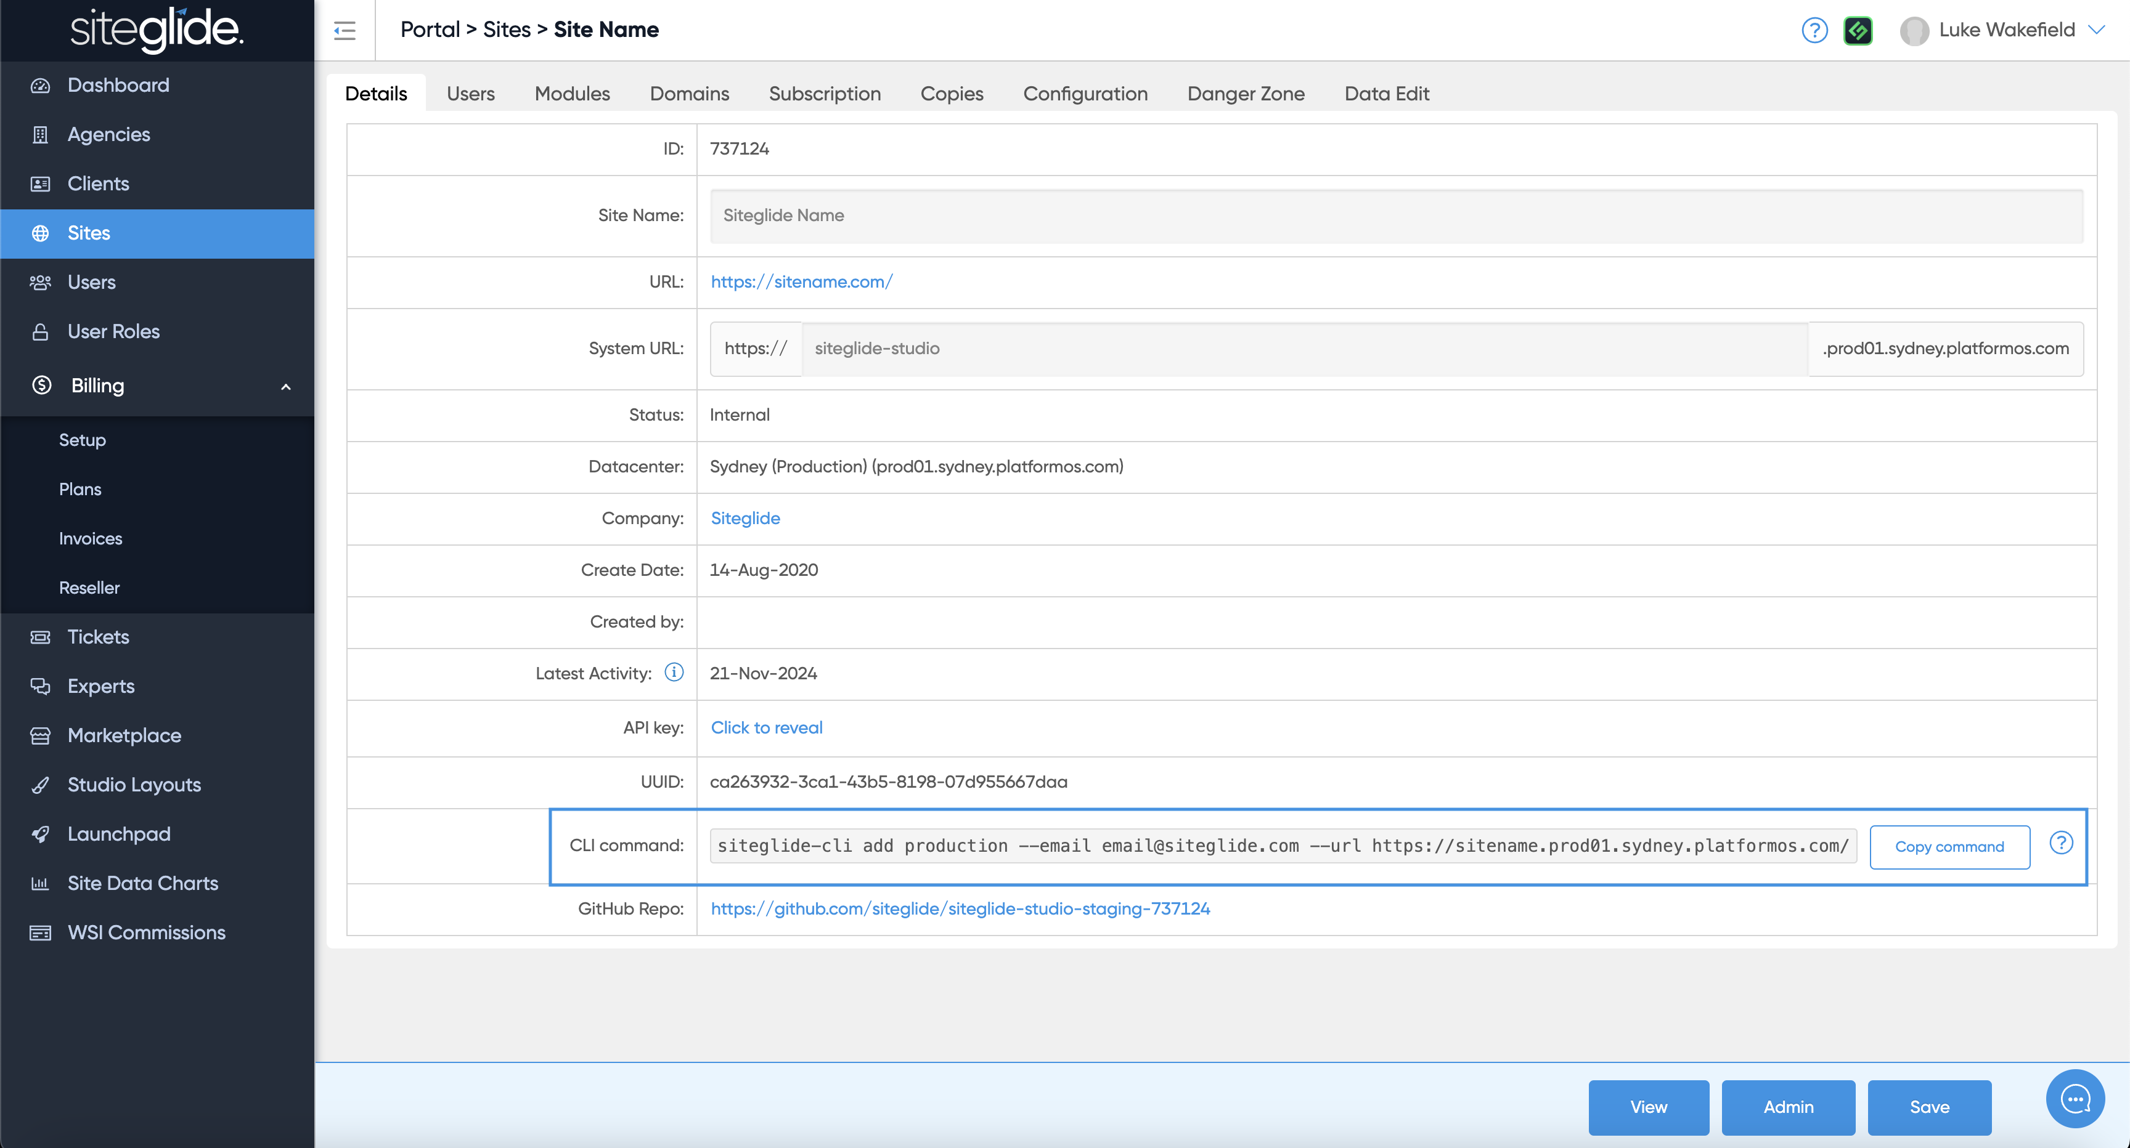
Task: Open the help question mark icon in header
Action: pyautogui.click(x=1814, y=31)
